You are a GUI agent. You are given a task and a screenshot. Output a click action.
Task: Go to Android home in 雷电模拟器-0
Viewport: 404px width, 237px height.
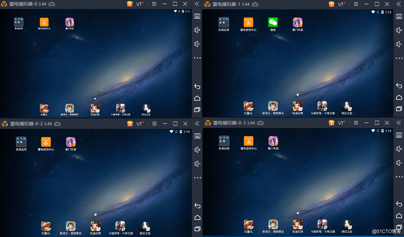pos(197,98)
